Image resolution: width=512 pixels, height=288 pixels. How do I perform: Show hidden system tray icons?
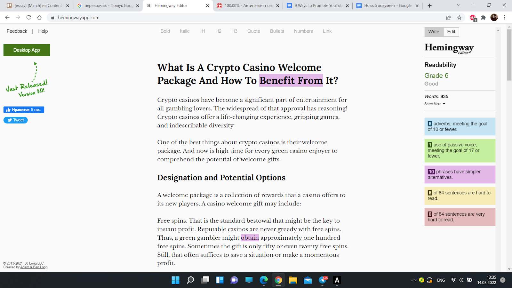(x=413, y=280)
